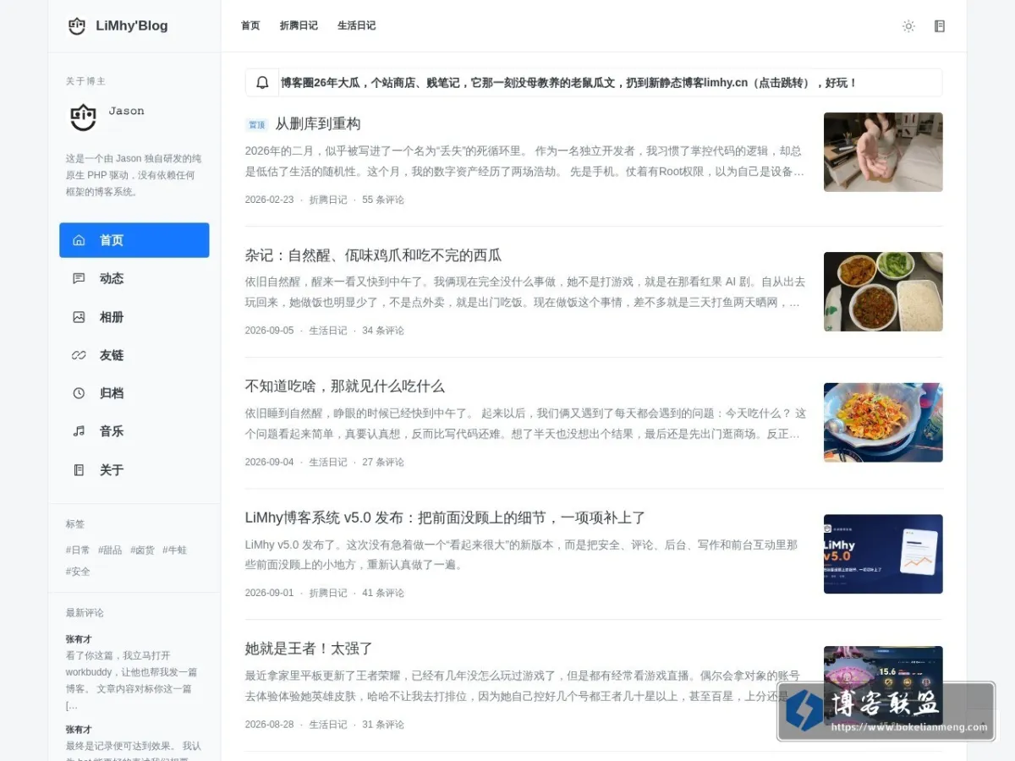Click the 31 条评论 comment count
Image resolution: width=1015 pixels, height=761 pixels.
pyautogui.click(x=383, y=725)
